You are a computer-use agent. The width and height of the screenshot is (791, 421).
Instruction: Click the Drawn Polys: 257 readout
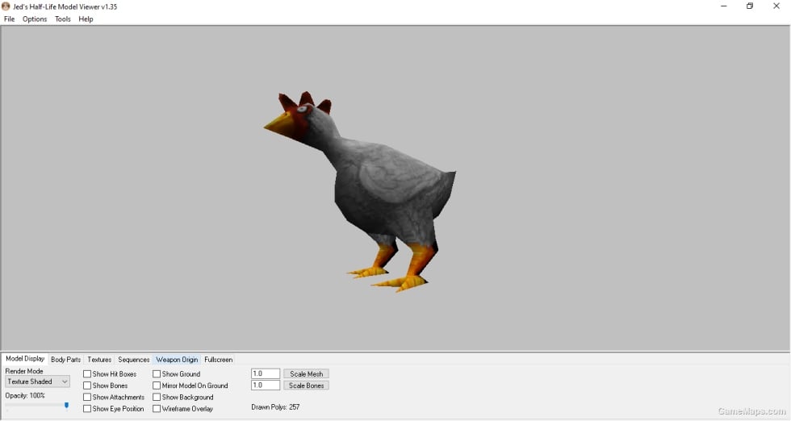pos(275,406)
